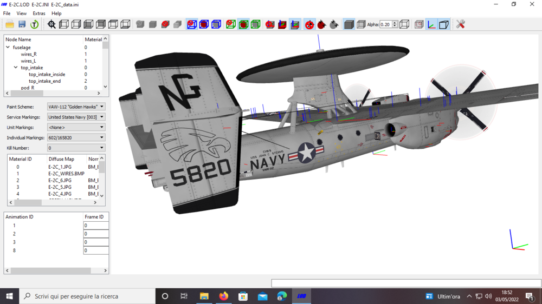Toggle the gray cube with colored axes icon
Viewport: 542px width, 304px height.
[295, 24]
